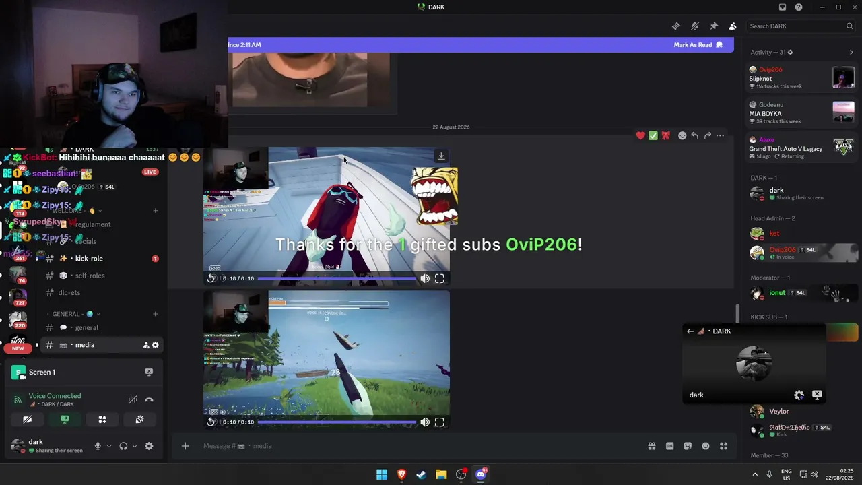The height and width of the screenshot is (485, 862).
Task: Open the sticker picker
Action: 688,446
